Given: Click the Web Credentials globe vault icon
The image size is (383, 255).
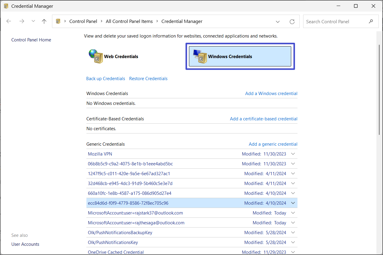Looking at the screenshot, I should (x=95, y=56).
